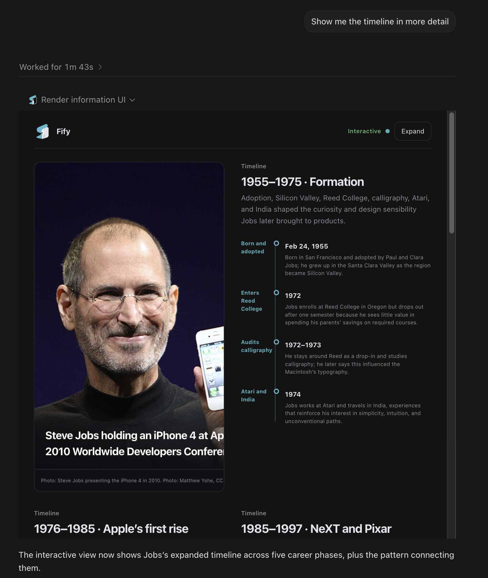Screen dimensions: 488x578
Task: Select the Audits calligraphy timeline marker
Action: pyautogui.click(x=276, y=342)
